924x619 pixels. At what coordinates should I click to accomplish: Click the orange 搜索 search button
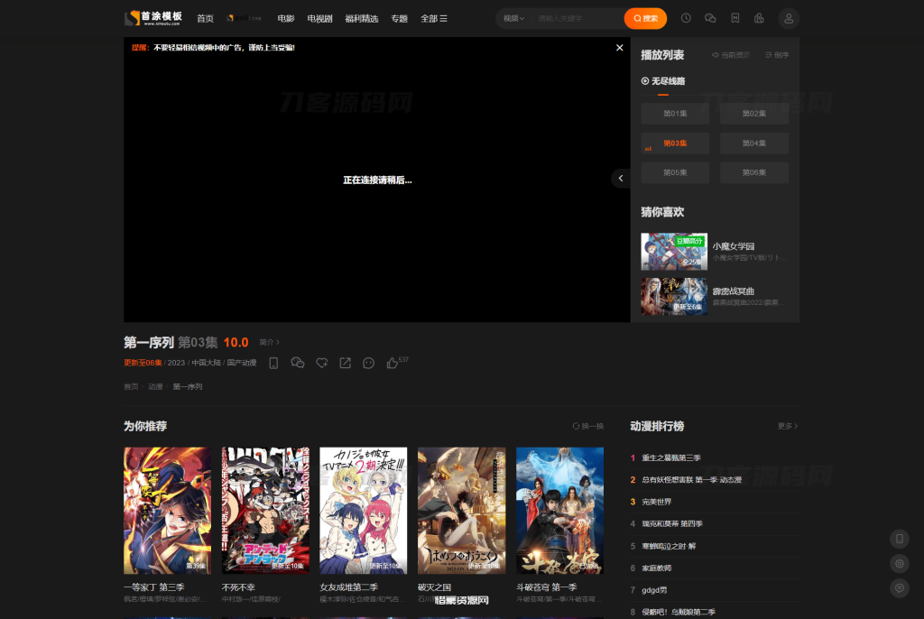(x=644, y=18)
